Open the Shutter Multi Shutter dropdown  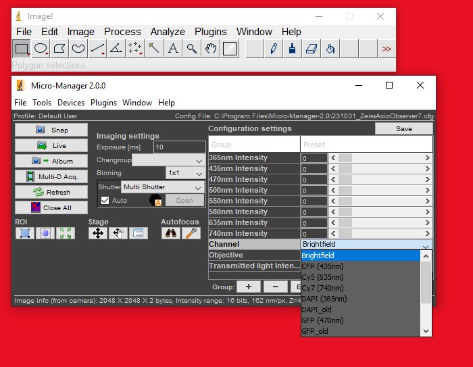162,187
